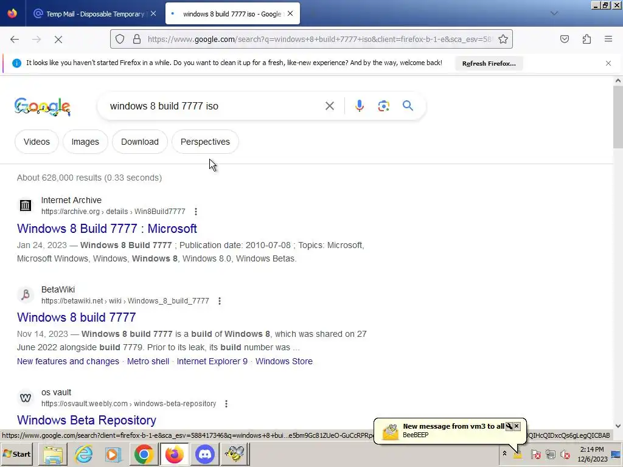Open the Windows Store sitelink
Image resolution: width=623 pixels, height=467 pixels.
tap(284, 361)
